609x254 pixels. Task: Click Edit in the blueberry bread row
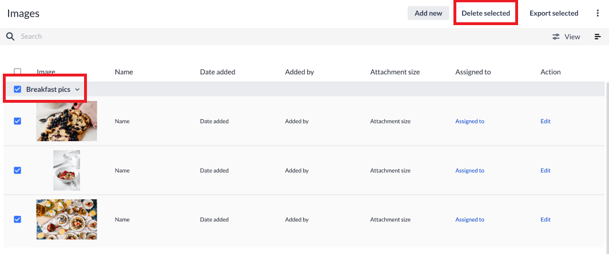pyautogui.click(x=546, y=122)
